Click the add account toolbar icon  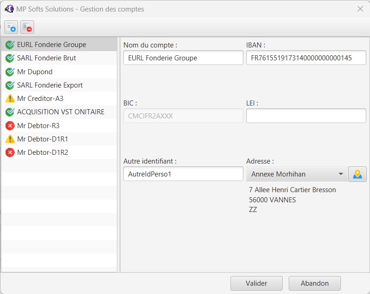pyautogui.click(x=11, y=27)
